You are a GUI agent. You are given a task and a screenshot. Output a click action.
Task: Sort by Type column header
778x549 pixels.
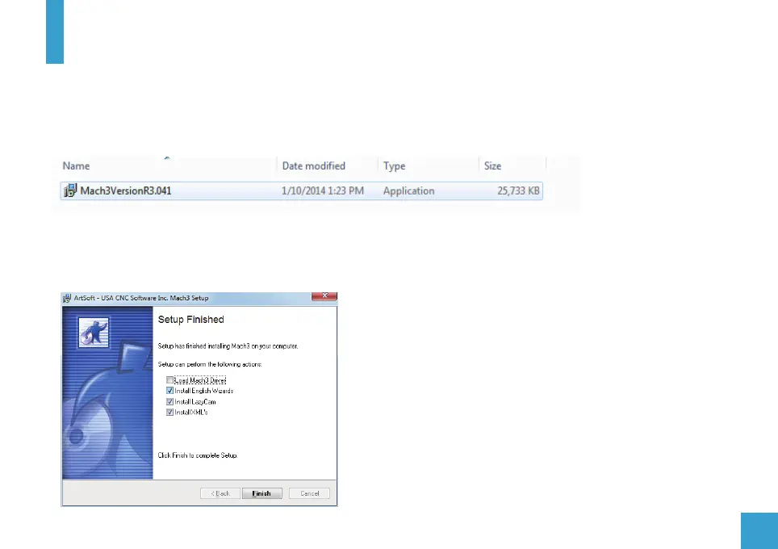(394, 166)
